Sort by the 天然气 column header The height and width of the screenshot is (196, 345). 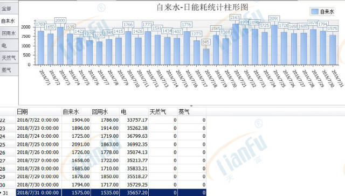[x=163, y=112]
